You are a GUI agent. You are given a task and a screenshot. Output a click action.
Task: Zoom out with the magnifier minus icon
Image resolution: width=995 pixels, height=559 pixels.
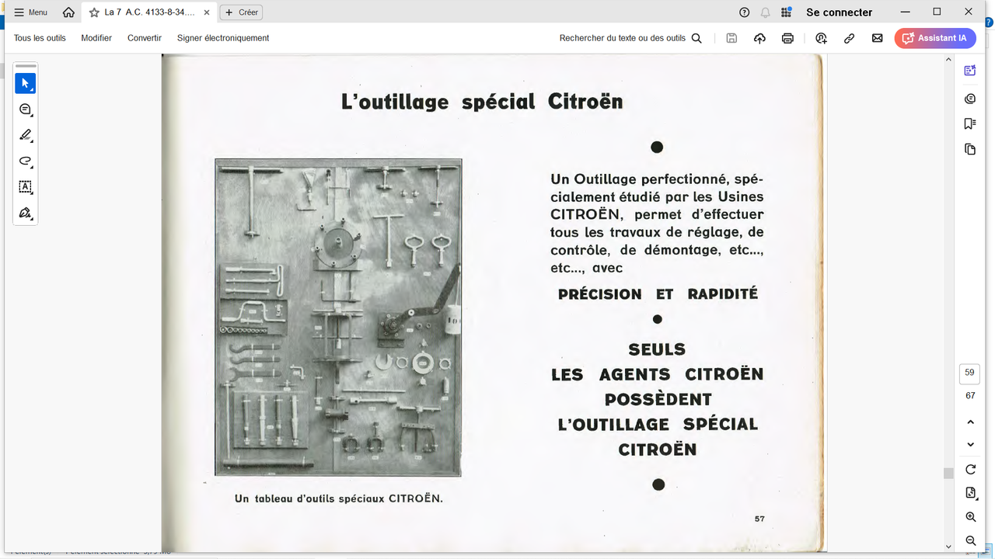click(x=970, y=540)
